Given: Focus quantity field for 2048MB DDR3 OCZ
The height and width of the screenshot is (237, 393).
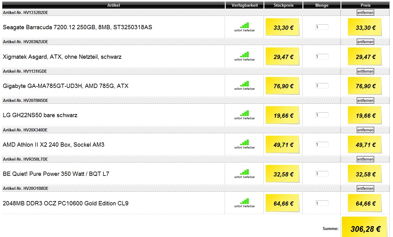Looking at the screenshot, I should pyautogui.click(x=322, y=203).
